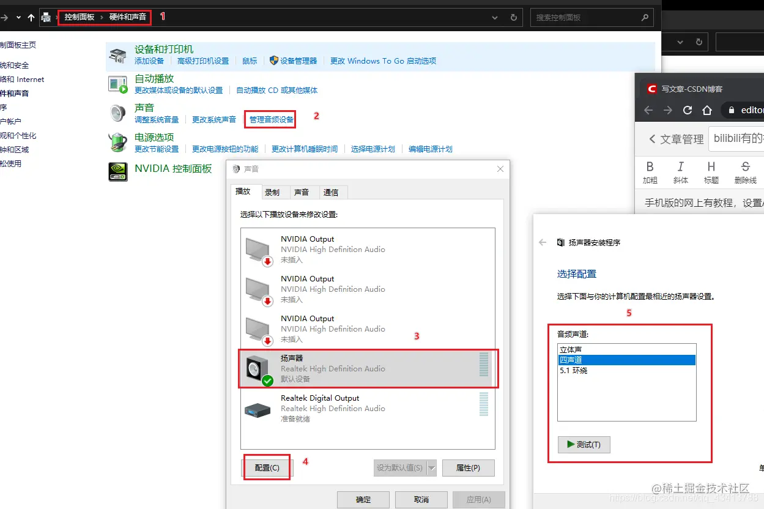Click the lock icon in CSDN address bar
Viewport: 764px width, 509px height.
tap(731, 110)
